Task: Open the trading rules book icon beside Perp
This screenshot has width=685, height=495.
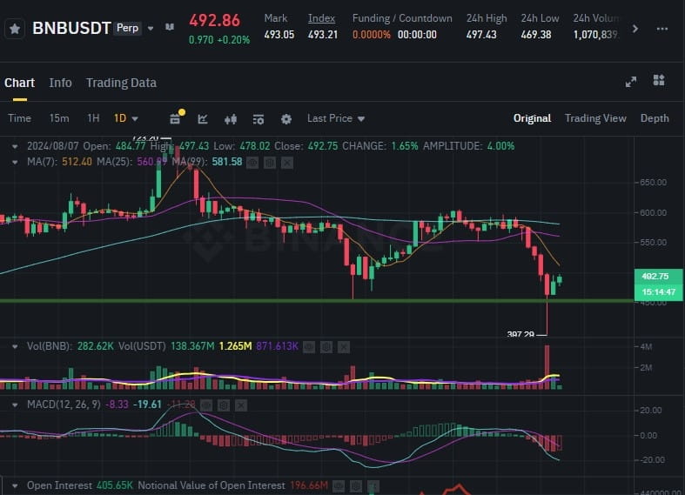Action: pos(170,28)
